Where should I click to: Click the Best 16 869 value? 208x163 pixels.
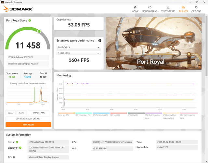point(43,77)
